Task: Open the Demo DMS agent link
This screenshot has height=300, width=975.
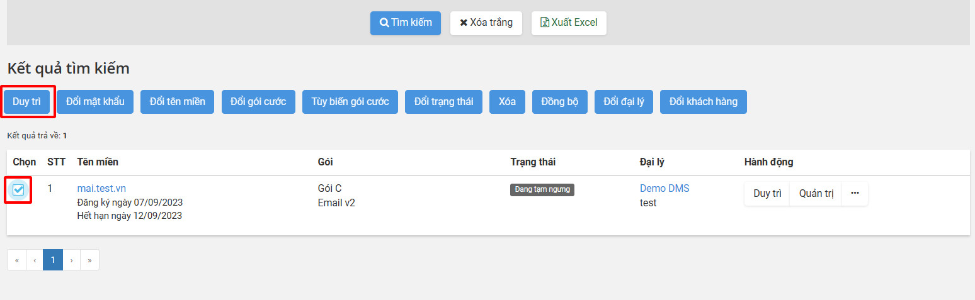Action: [664, 188]
